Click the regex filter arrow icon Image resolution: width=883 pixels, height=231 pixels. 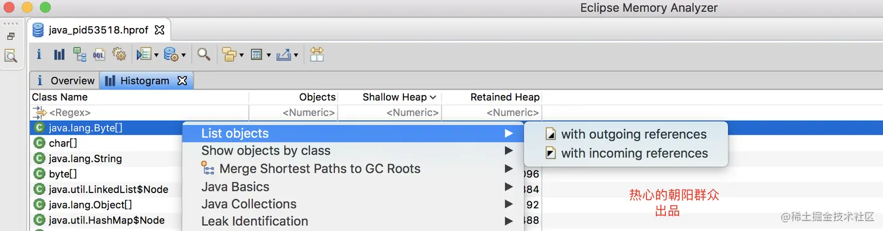tap(39, 112)
